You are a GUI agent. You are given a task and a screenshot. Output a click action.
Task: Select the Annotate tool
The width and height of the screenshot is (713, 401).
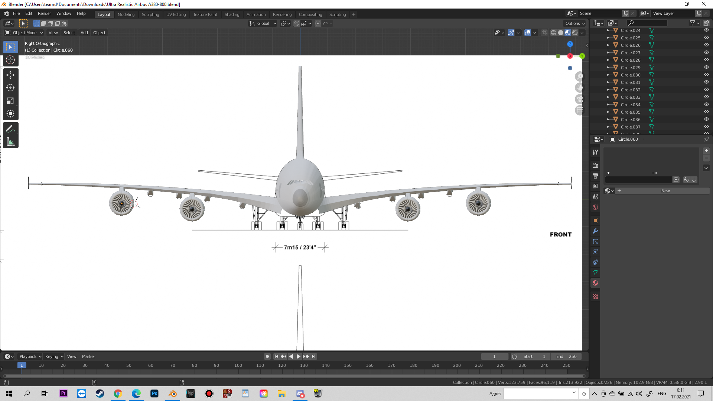(x=11, y=129)
